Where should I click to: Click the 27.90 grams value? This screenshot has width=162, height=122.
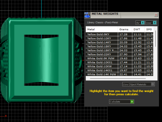coord(124,54)
